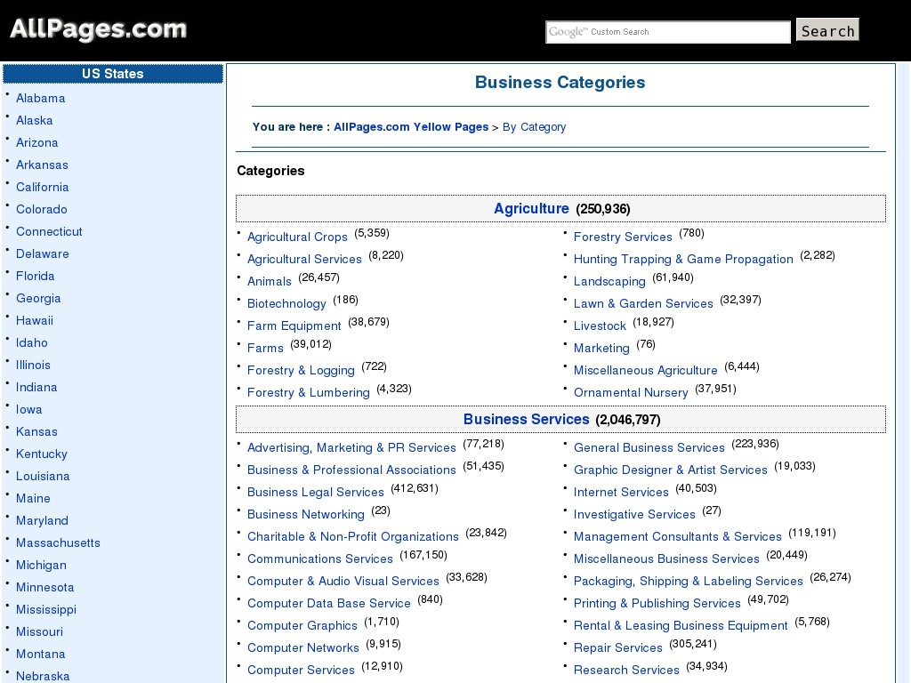The height and width of the screenshot is (683, 911).
Task: Open Ornamental Nursery category
Action: click(x=631, y=392)
